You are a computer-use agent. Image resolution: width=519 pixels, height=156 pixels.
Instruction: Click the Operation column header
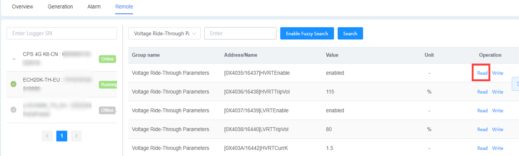490,55
